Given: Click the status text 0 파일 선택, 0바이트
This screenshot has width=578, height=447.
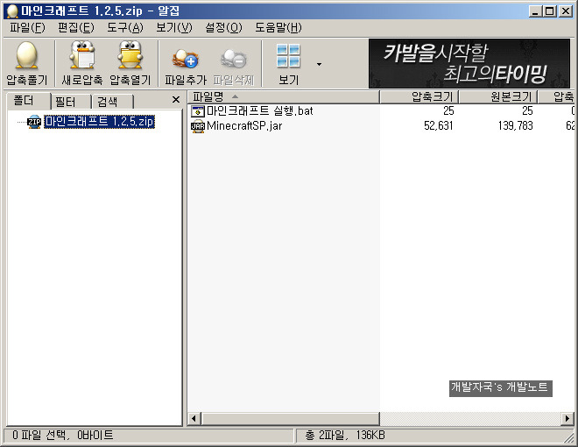Looking at the screenshot, I should coord(63,436).
